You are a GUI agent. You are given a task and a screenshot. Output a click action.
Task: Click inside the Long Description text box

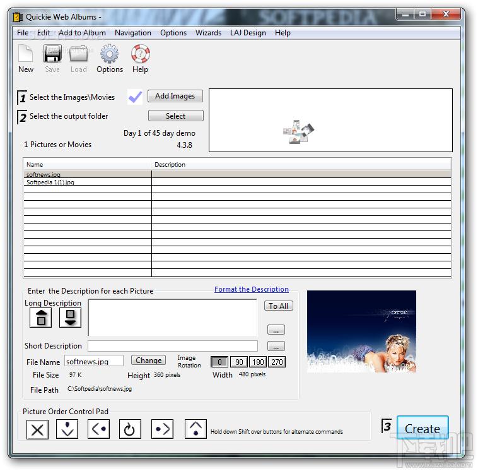click(x=173, y=318)
